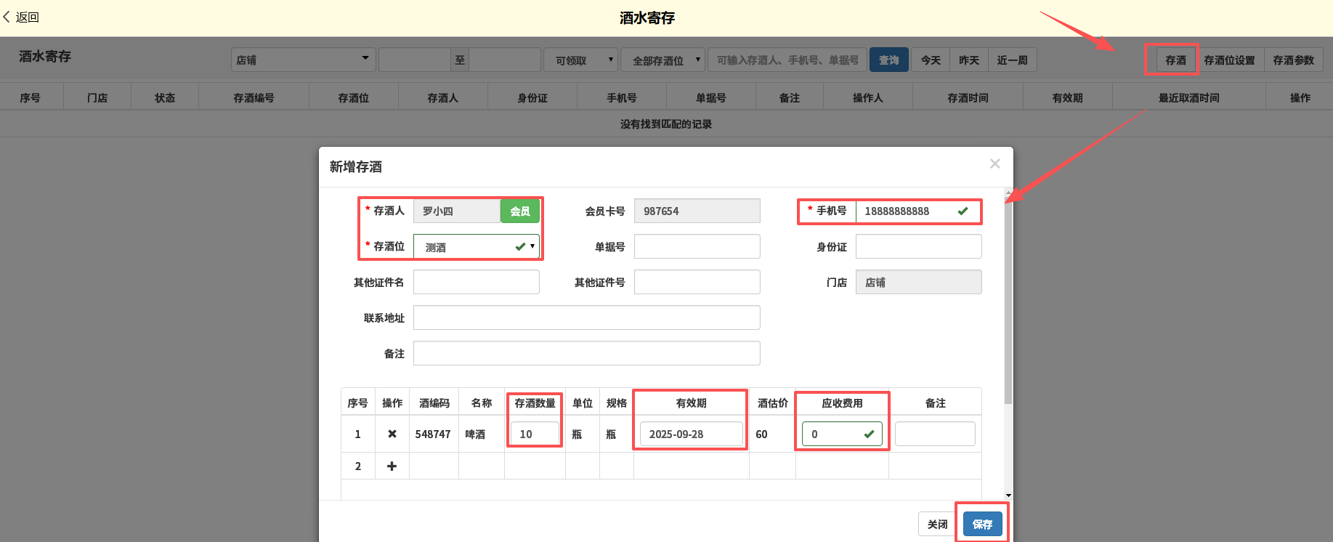Click the 有效期 date field 2025-09-28

pos(691,434)
